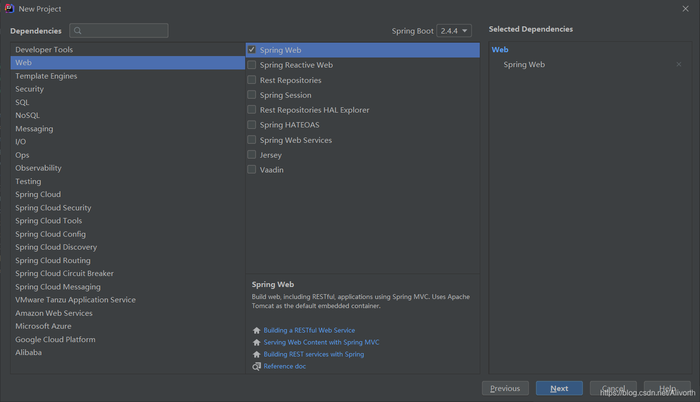Image resolution: width=700 pixels, height=402 pixels.
Task: Choose the Alibaba category
Action: pyautogui.click(x=128, y=353)
